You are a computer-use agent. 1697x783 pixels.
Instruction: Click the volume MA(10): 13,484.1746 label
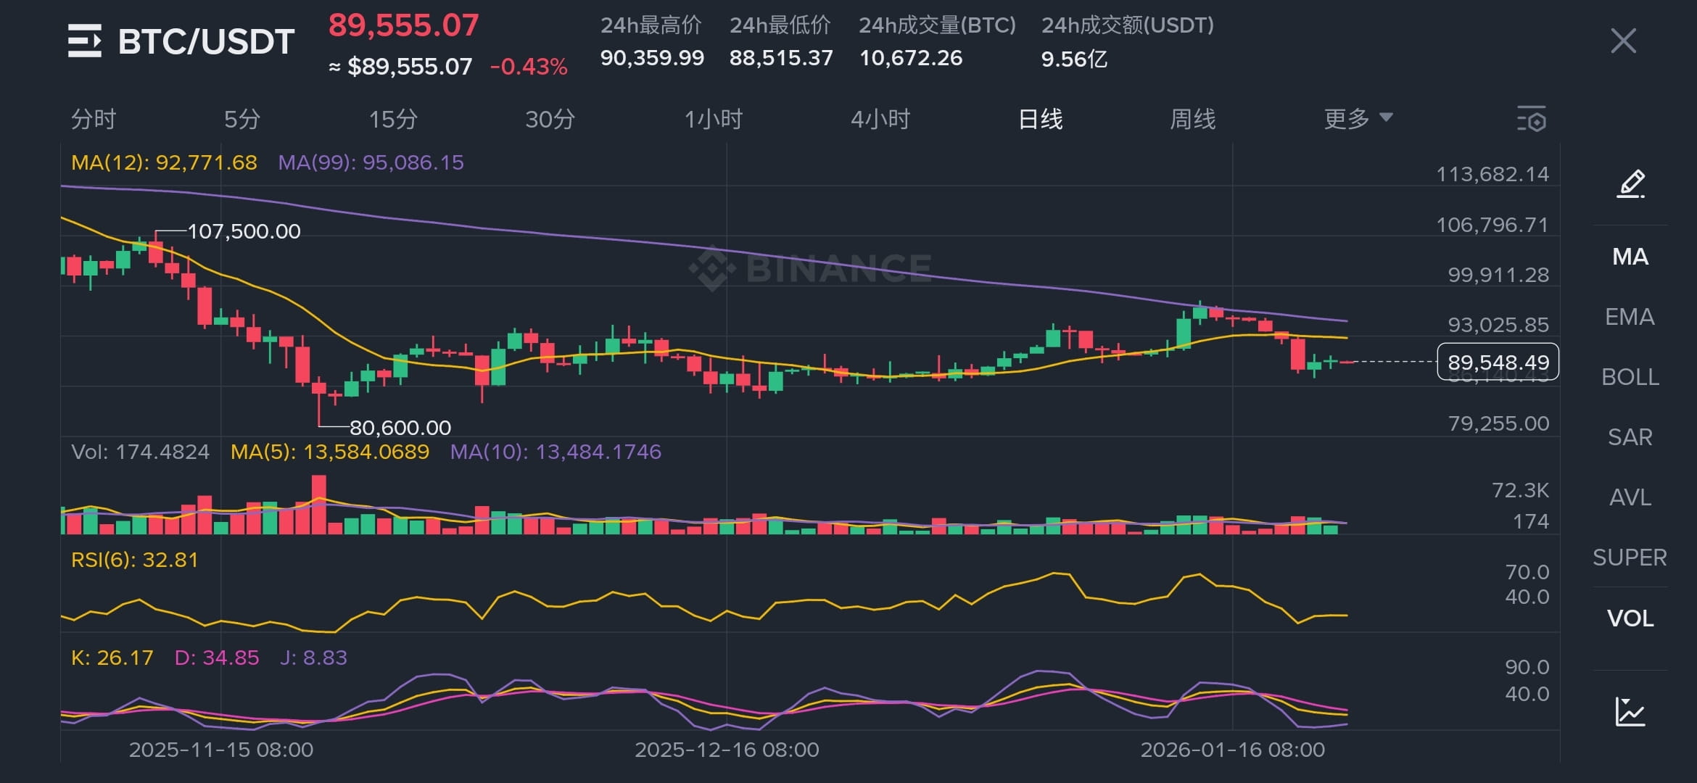(x=556, y=452)
